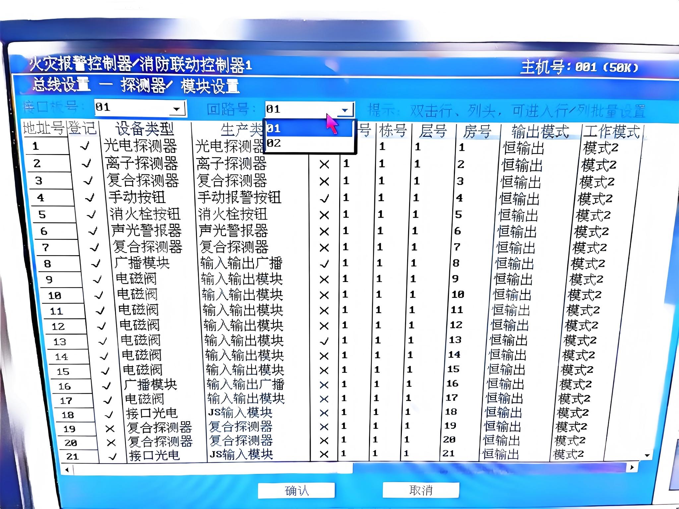Toggle the registration checkmark for address 1
Viewport: 679px width, 509px height.
(x=85, y=146)
